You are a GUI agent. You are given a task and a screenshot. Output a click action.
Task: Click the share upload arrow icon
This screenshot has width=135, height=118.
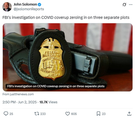(x=129, y=114)
